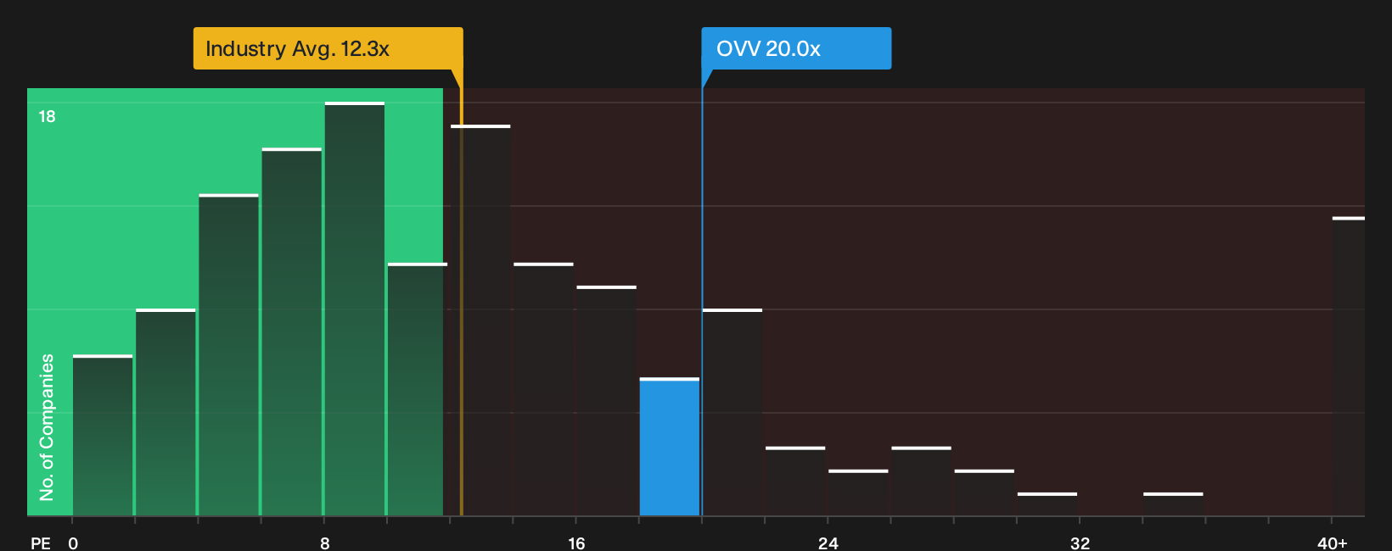Click the axis label 16
The image size is (1392, 551).
(x=576, y=543)
